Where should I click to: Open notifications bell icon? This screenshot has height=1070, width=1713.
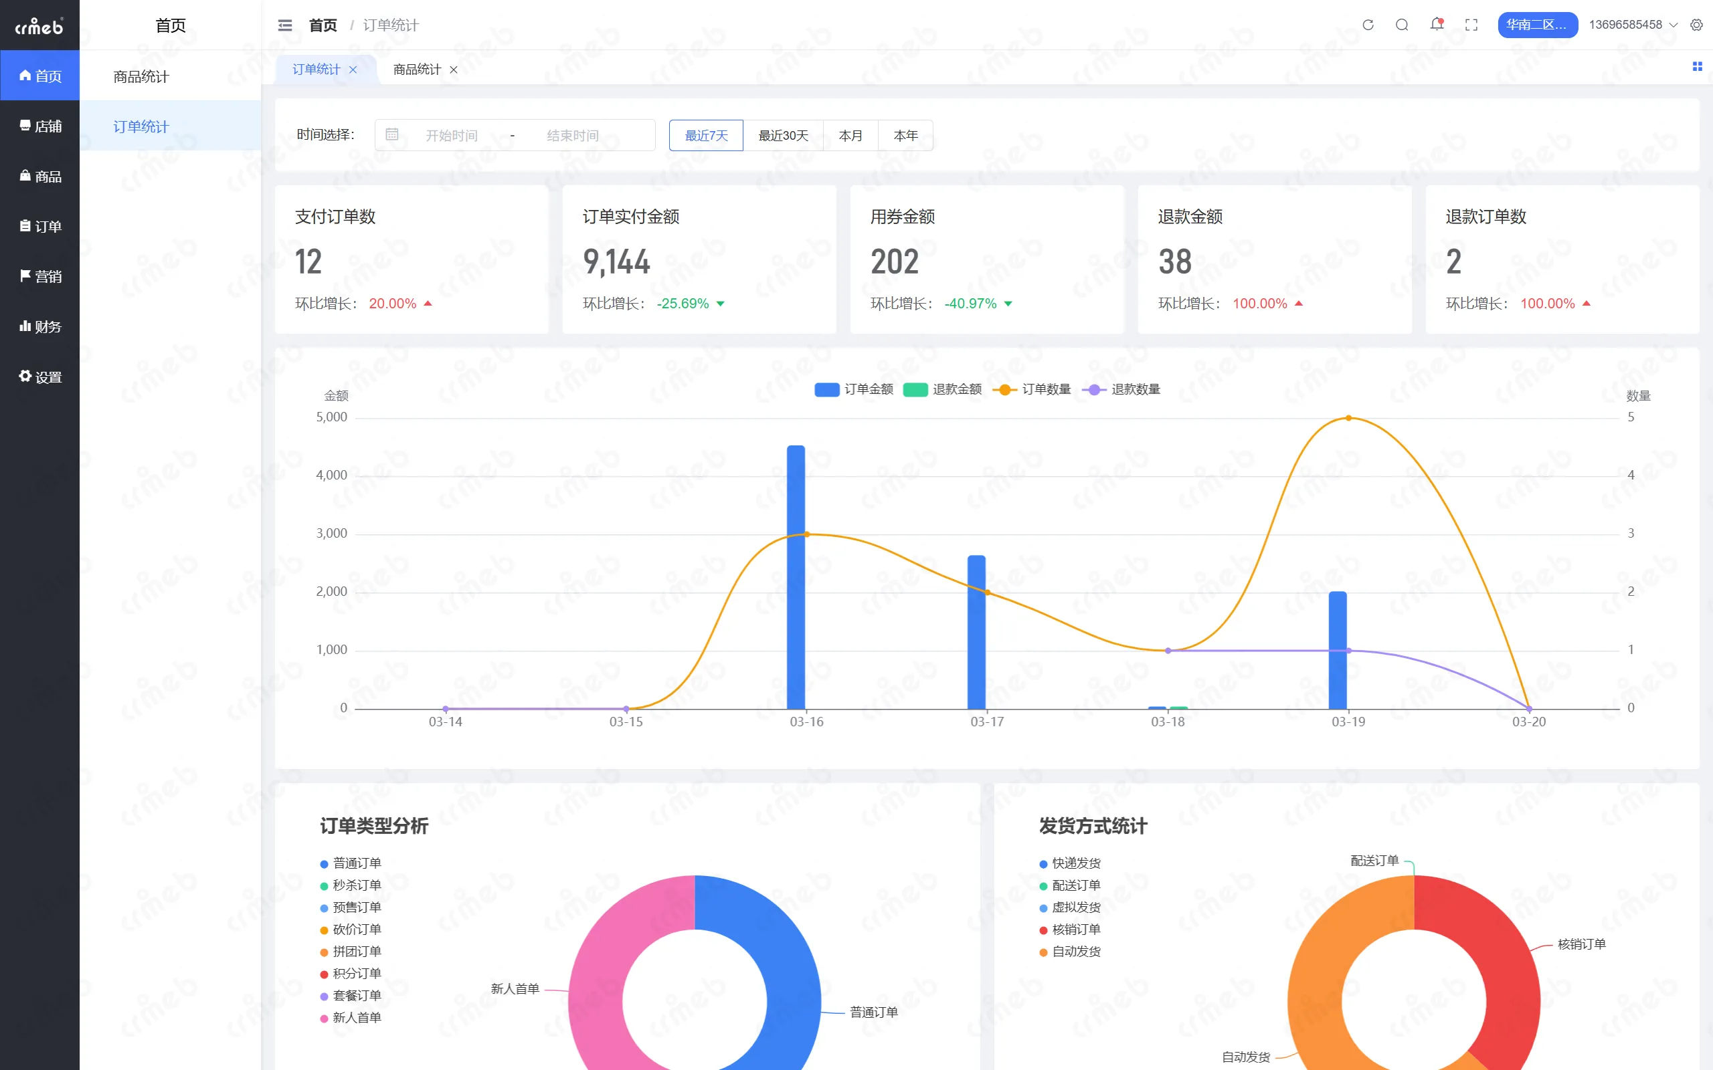(x=1436, y=25)
